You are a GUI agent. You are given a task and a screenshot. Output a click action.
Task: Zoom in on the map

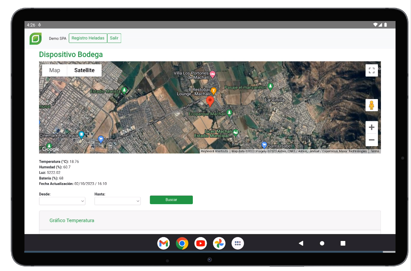point(371,127)
